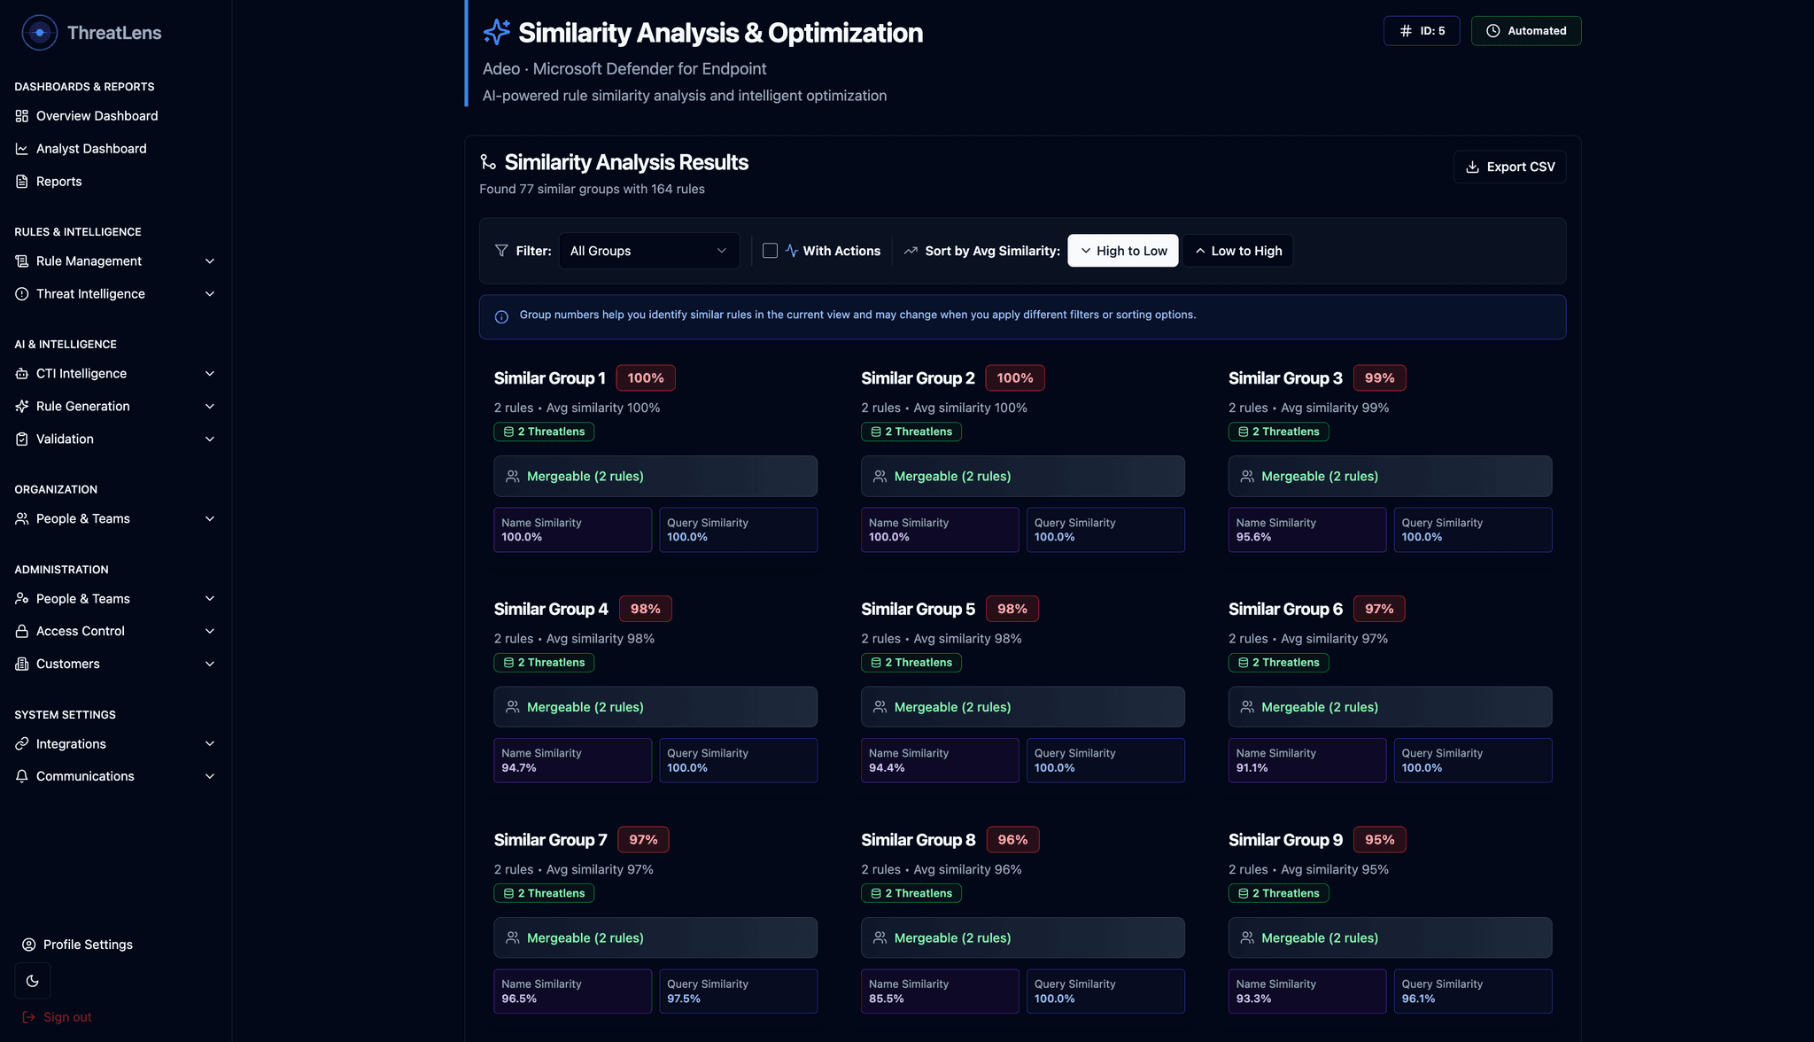Click the Validation clipboard icon

tap(22, 439)
